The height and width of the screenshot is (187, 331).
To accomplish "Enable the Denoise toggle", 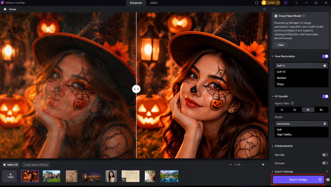I will click(325, 155).
